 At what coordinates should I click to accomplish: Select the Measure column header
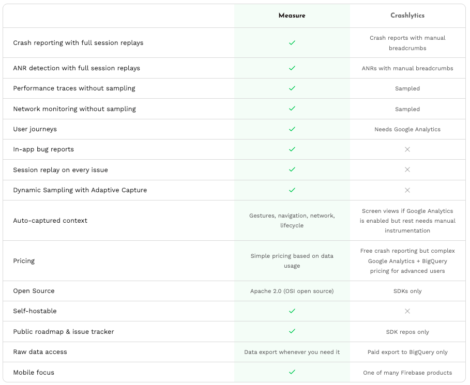pos(292,16)
